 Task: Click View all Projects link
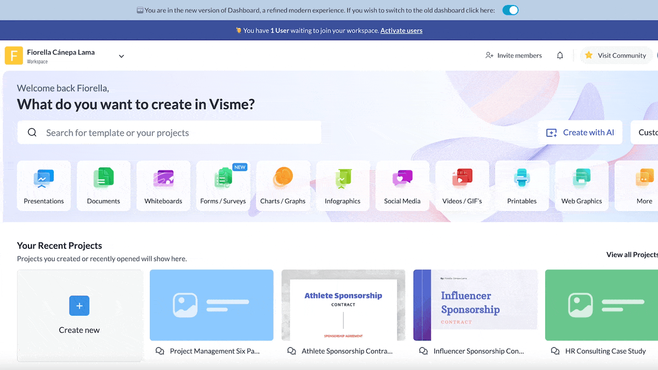click(x=632, y=254)
